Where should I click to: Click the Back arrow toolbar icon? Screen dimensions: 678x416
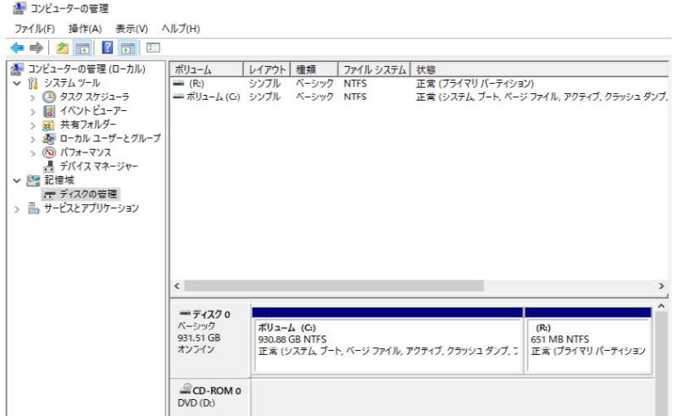point(15,48)
